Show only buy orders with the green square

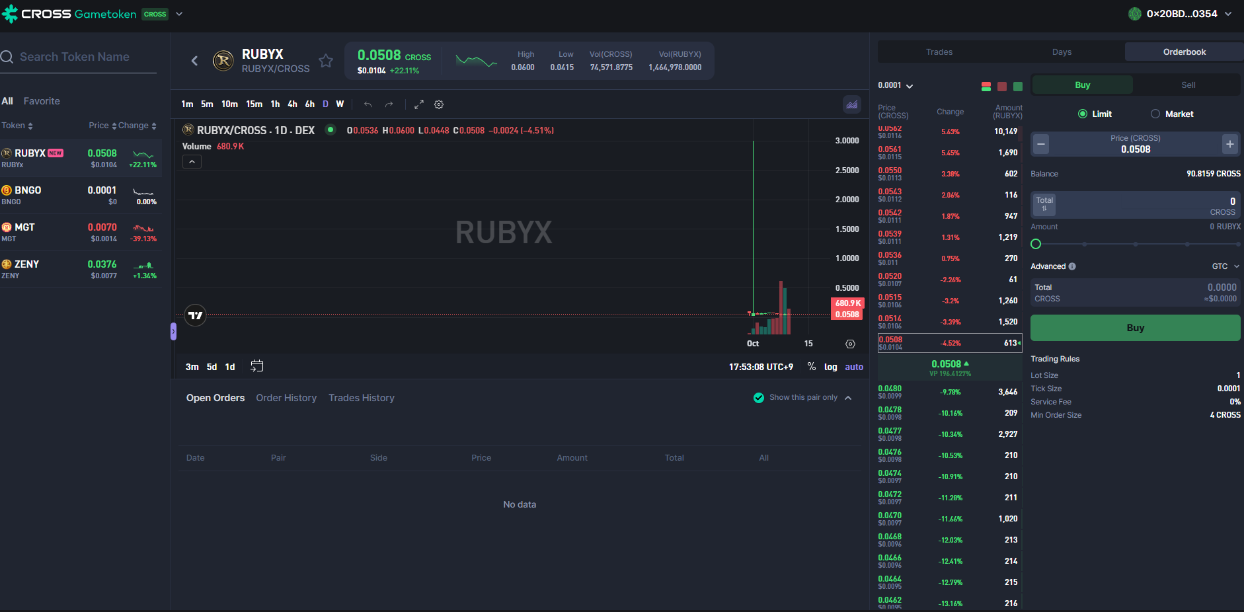(1018, 86)
